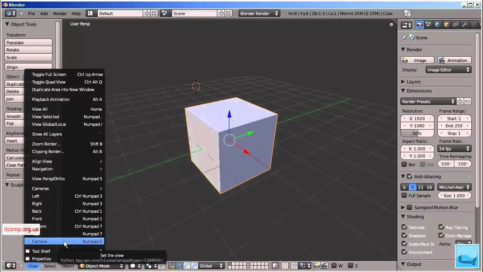Click the Rotate button in Object Tools

(28, 50)
